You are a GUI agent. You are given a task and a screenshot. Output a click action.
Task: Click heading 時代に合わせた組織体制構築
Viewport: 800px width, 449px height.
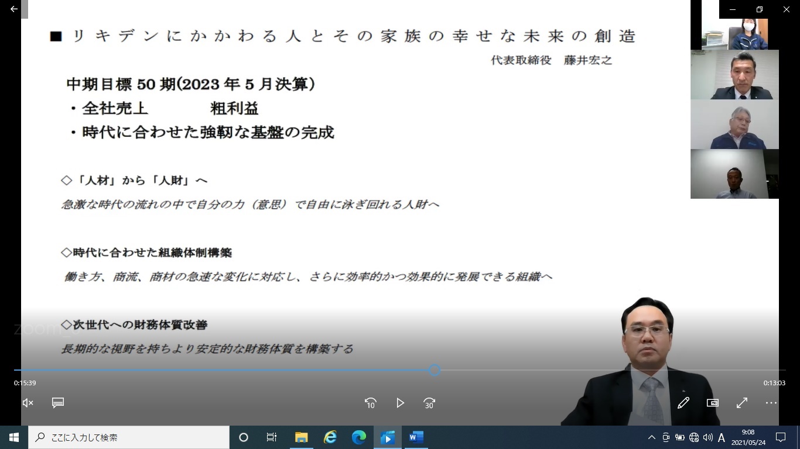point(146,253)
